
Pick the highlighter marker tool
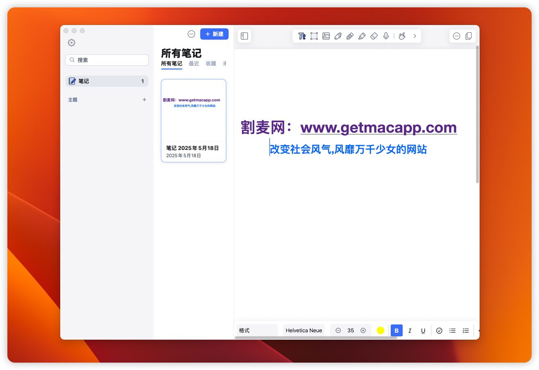[x=362, y=36]
